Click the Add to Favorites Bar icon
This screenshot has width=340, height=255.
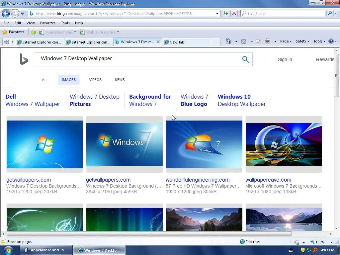[34, 32]
